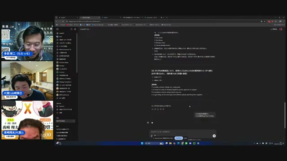Click the blue button in the download bar
Screen dimensions: 287x161
[178, 138]
